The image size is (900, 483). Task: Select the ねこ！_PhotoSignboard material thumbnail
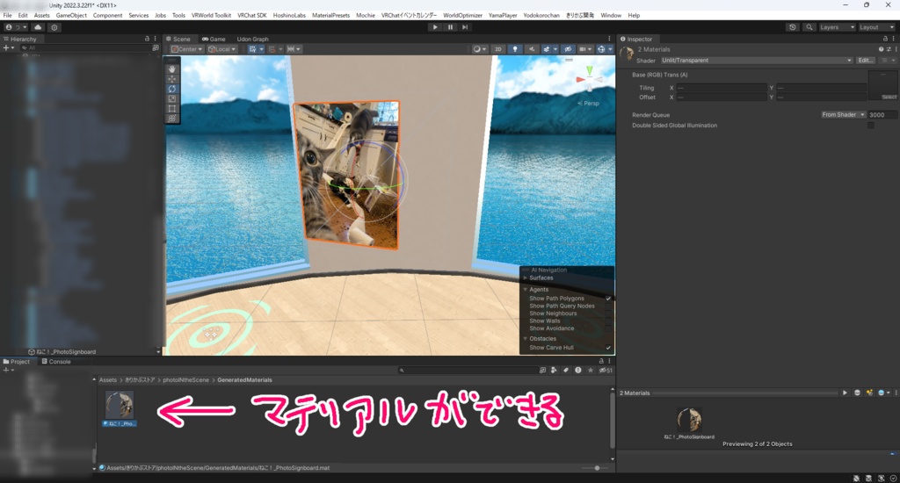pos(120,406)
